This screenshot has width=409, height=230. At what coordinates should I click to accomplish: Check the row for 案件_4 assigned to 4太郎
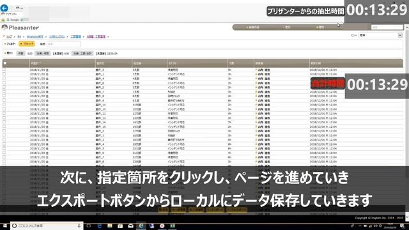click(x=4, y=79)
